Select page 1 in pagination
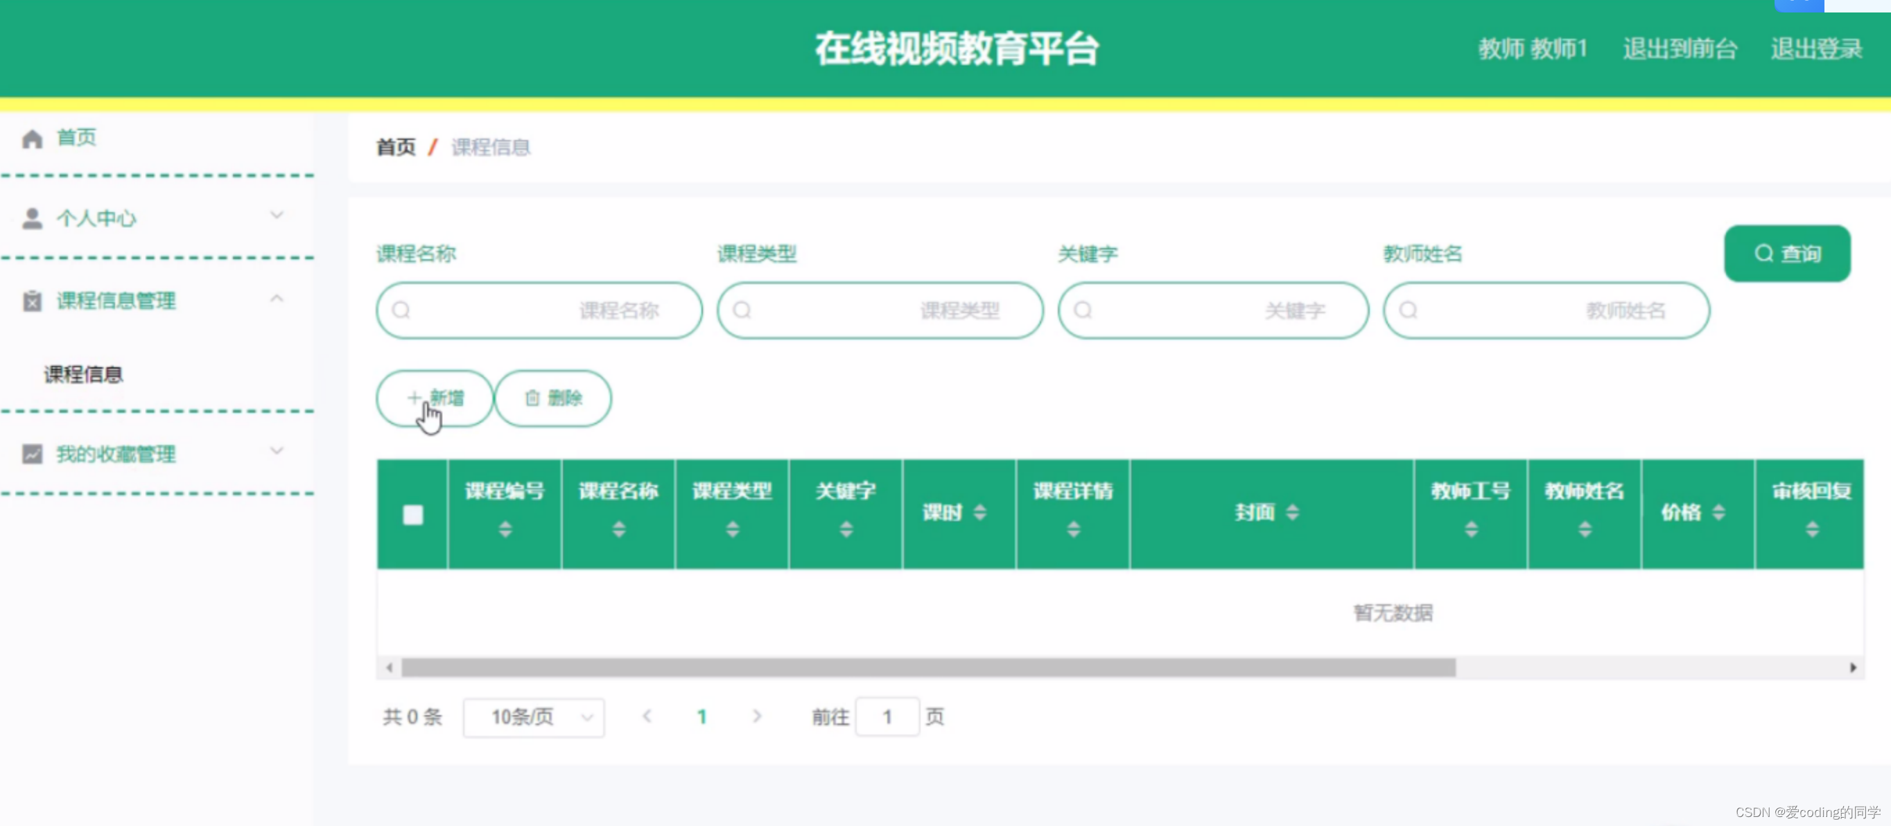The image size is (1891, 826). coord(701,717)
